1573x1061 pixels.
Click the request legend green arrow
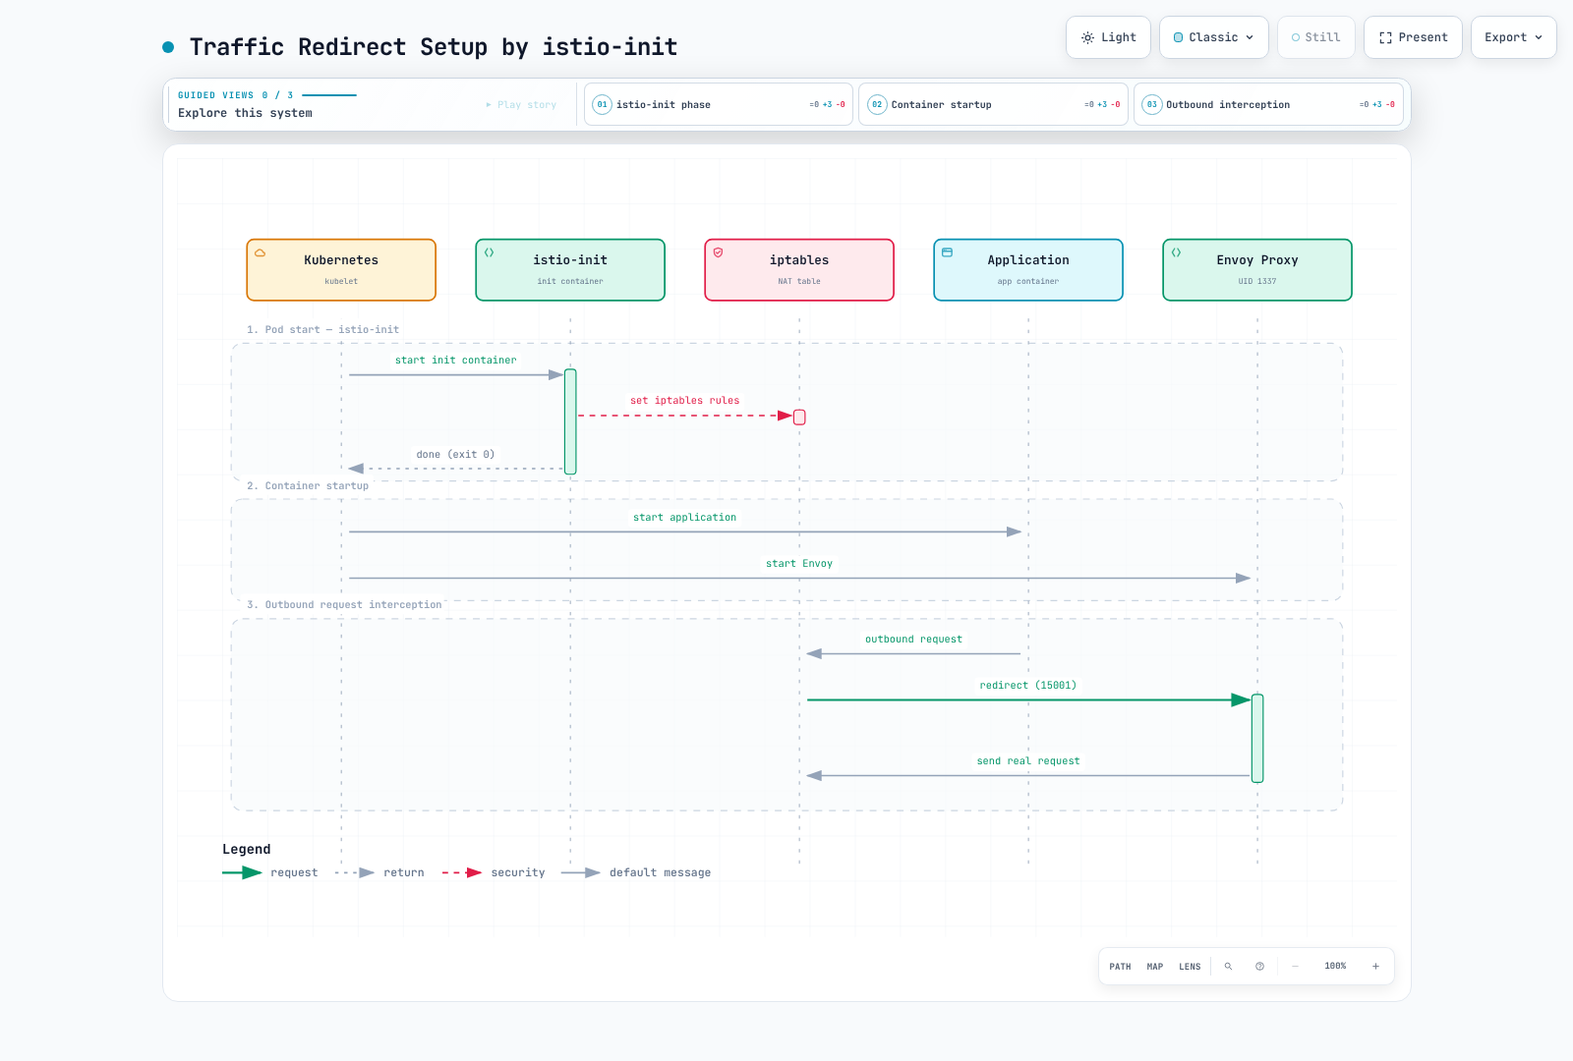[x=242, y=872]
